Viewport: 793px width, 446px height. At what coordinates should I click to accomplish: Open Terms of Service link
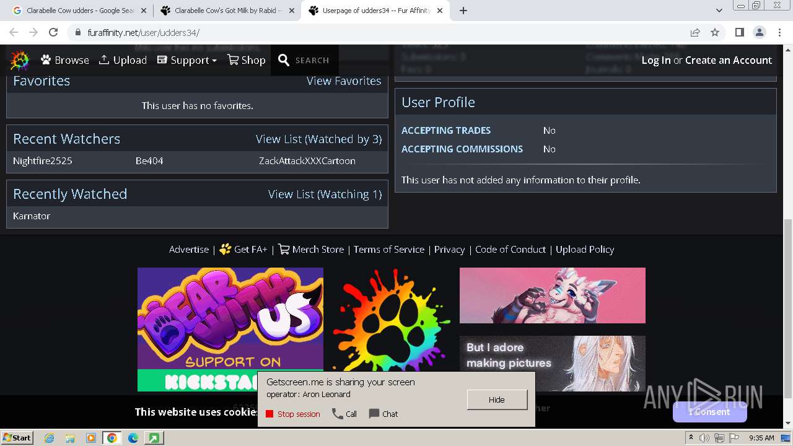click(x=389, y=249)
